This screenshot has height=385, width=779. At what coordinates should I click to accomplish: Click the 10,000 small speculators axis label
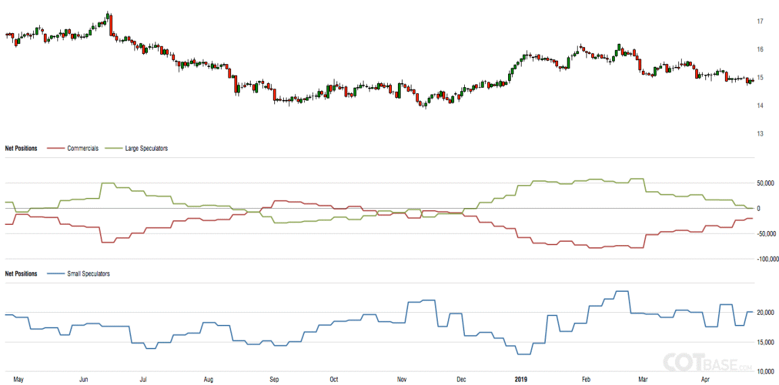pyautogui.click(x=765, y=371)
